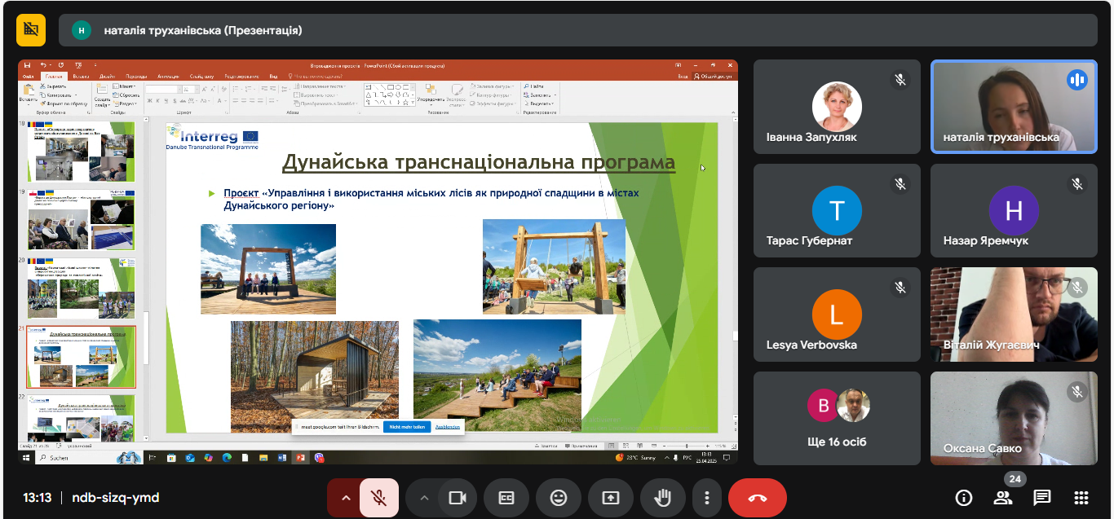The height and width of the screenshot is (519, 1114).
Task: Open the Макет layout dropdown
Action: point(125,86)
